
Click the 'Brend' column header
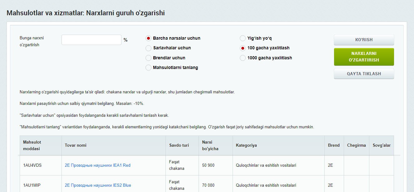tap(334, 145)
